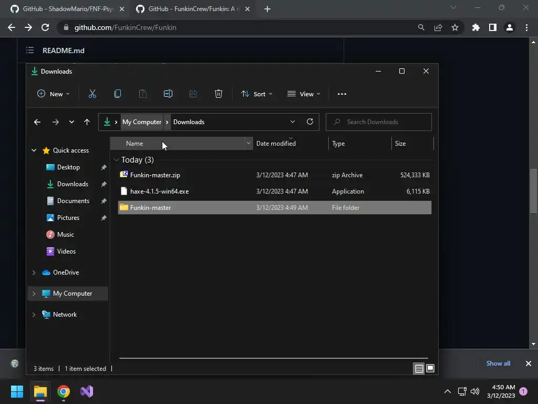The width and height of the screenshot is (538, 404).
Task: Click the Delete trash can icon
Action: click(219, 94)
